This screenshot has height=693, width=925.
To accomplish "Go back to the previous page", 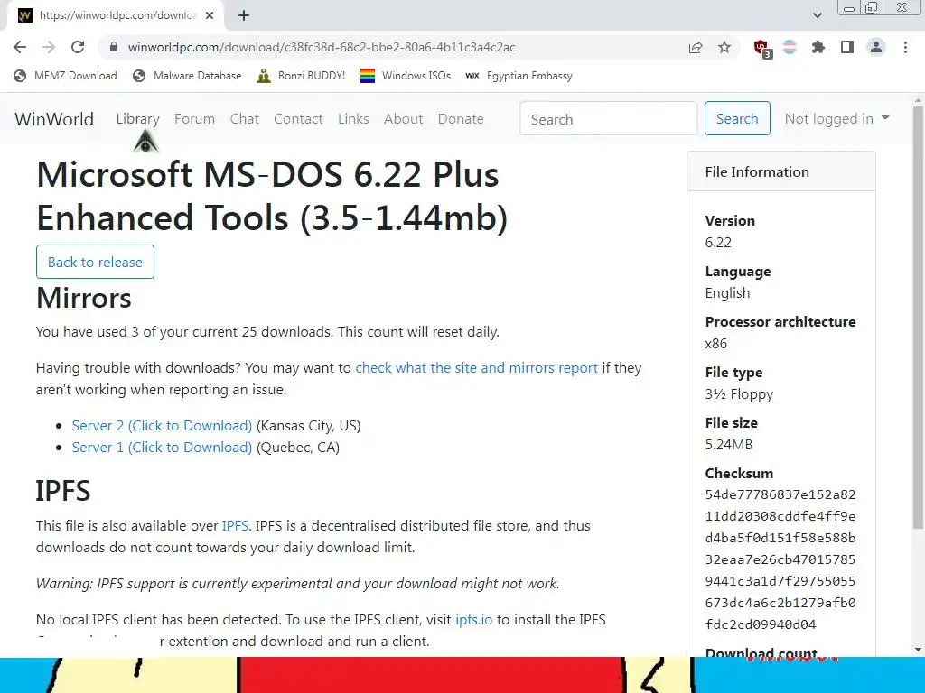I will click(20, 47).
